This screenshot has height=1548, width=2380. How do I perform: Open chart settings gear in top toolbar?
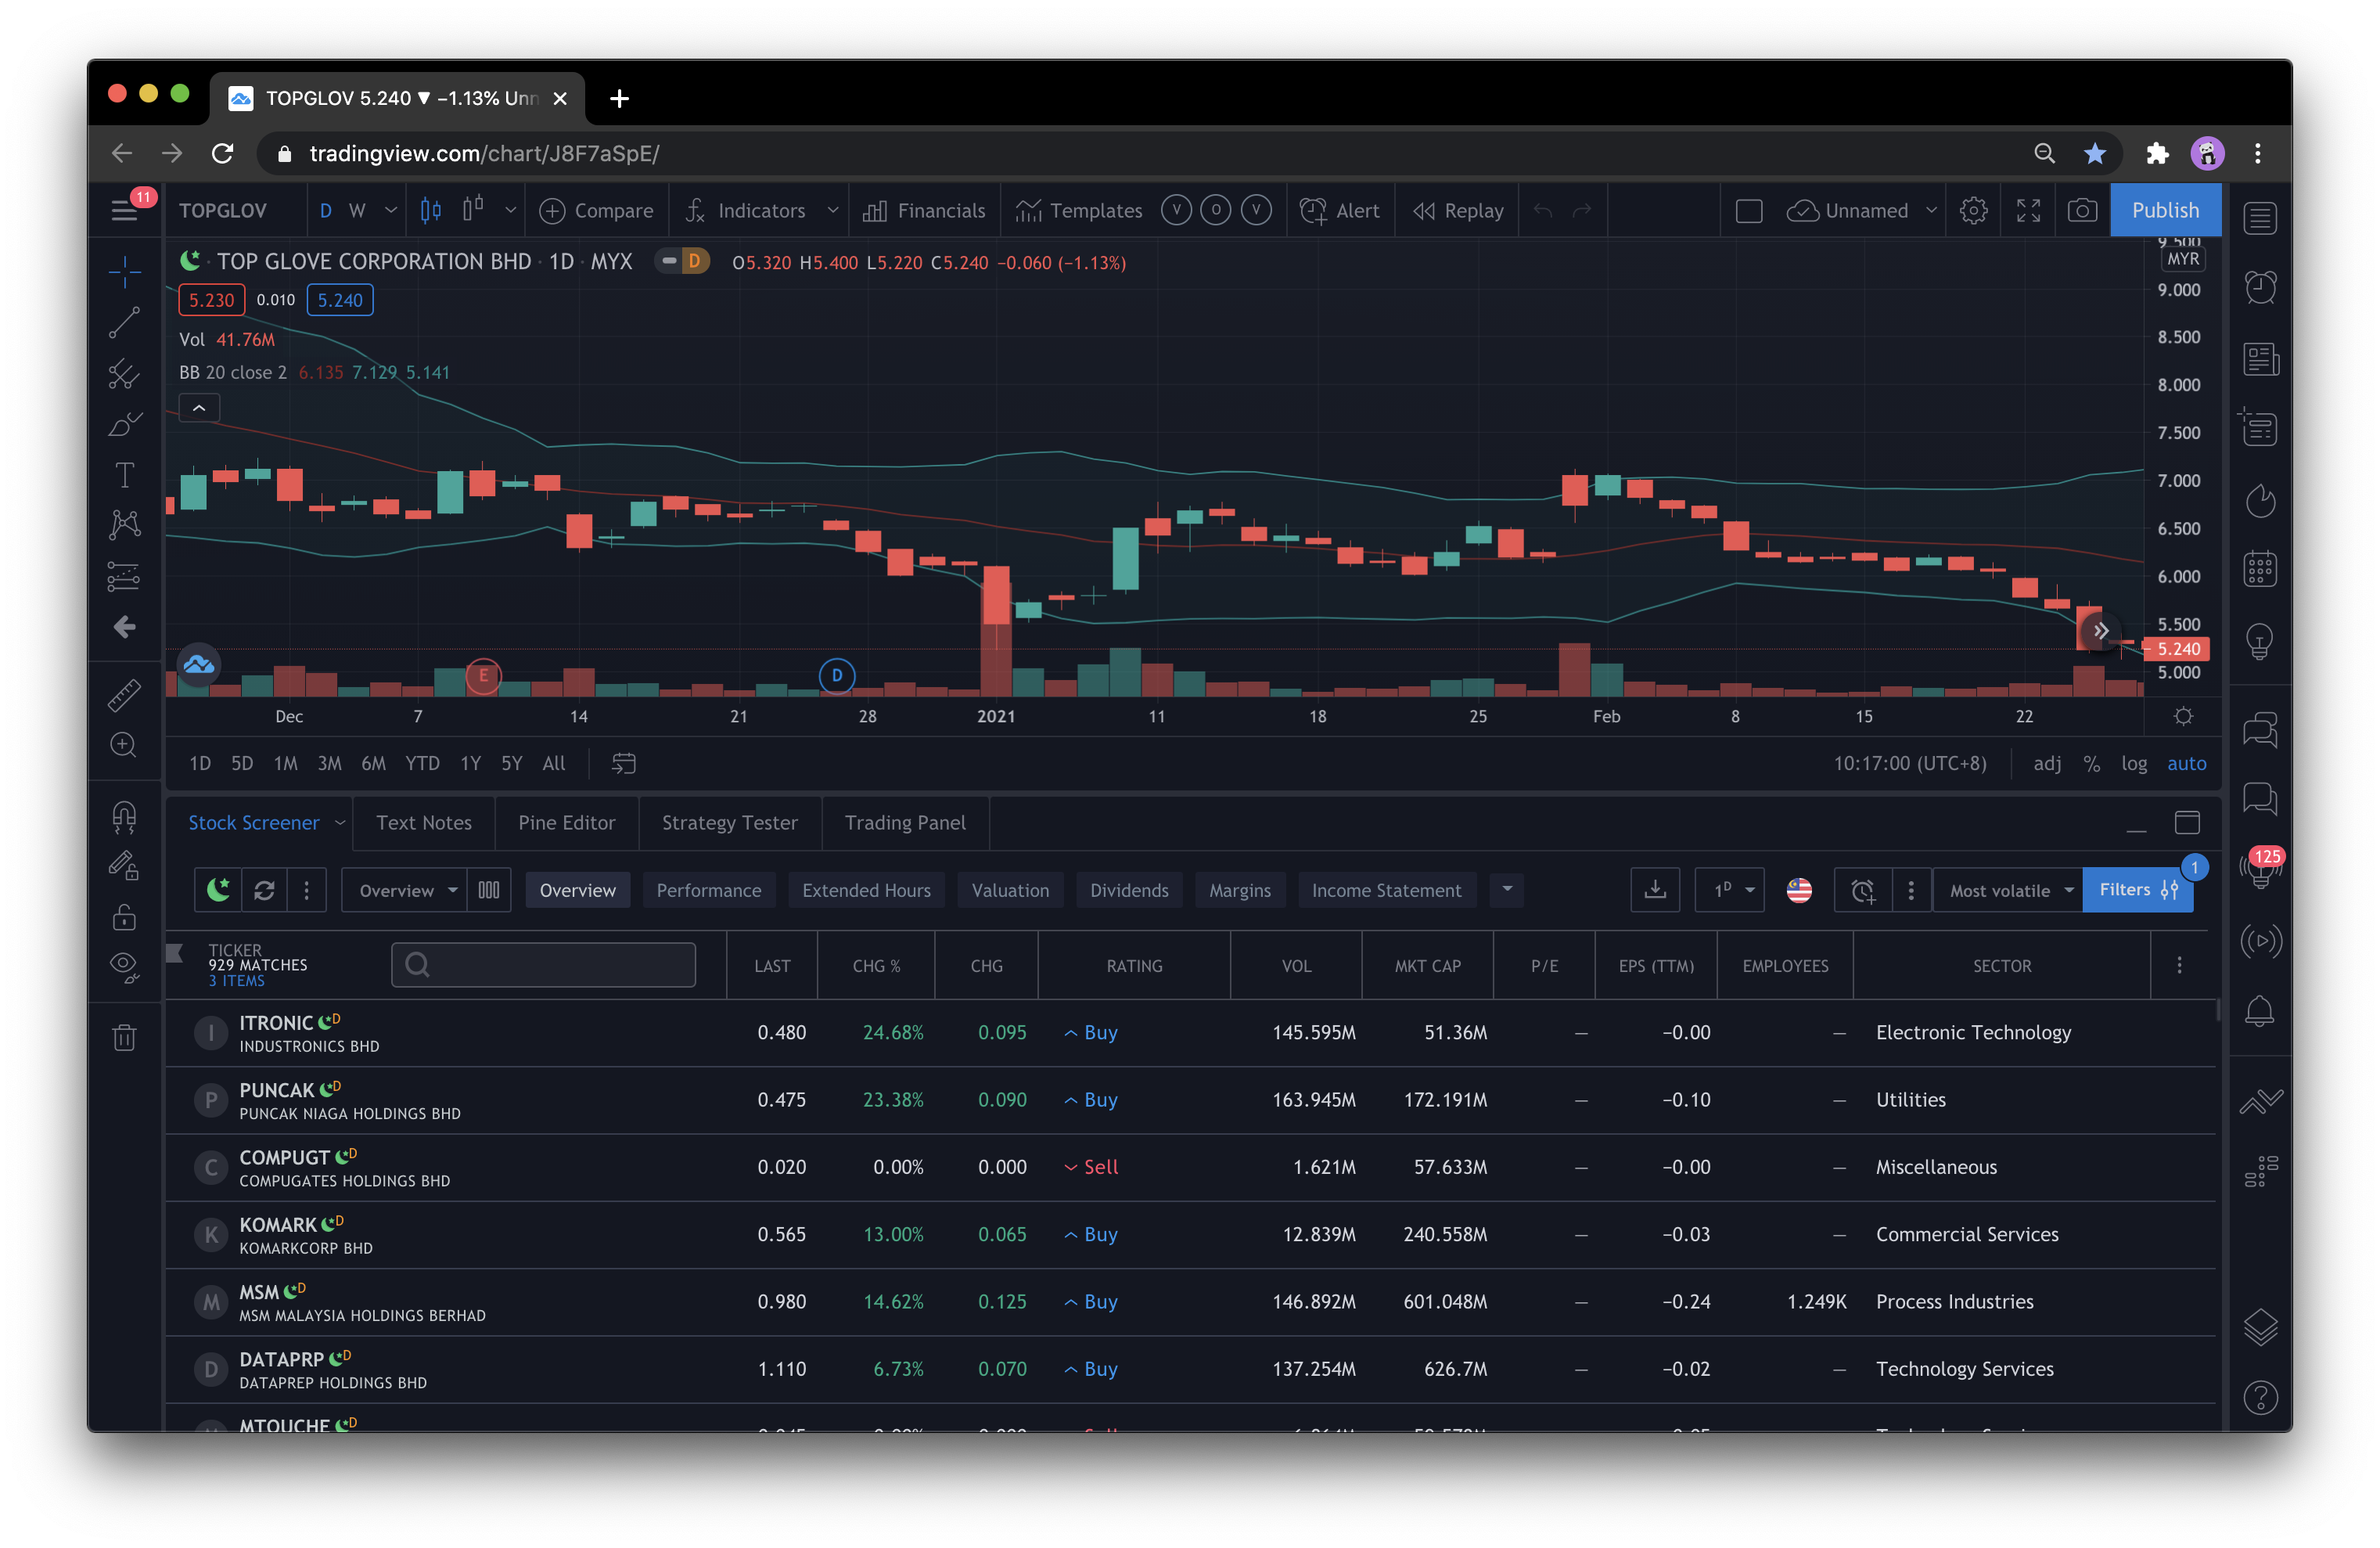point(1973,210)
